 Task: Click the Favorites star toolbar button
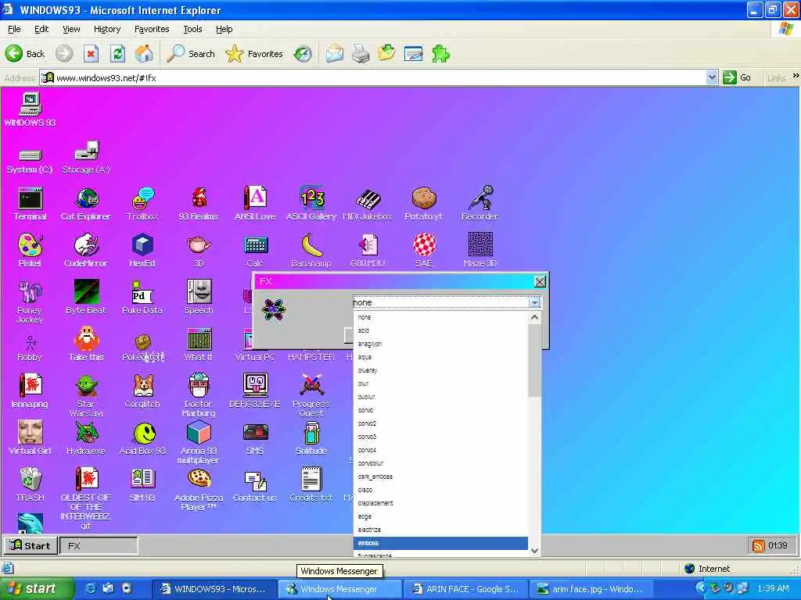pos(254,54)
